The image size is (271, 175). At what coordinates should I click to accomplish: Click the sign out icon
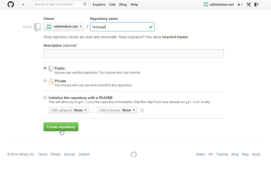click(257, 4)
